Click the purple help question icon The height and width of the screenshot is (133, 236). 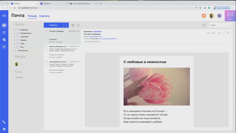pos(219,16)
